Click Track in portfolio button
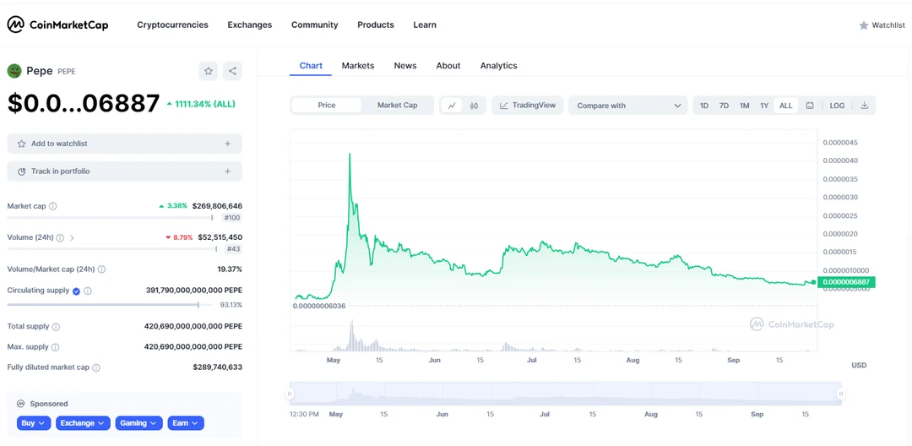 124,171
